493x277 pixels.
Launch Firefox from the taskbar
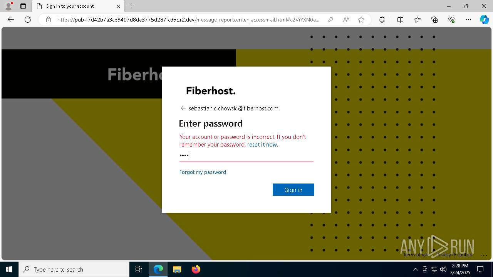196,269
